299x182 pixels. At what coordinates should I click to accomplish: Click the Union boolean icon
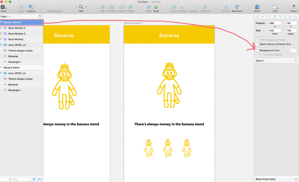tap(174, 7)
